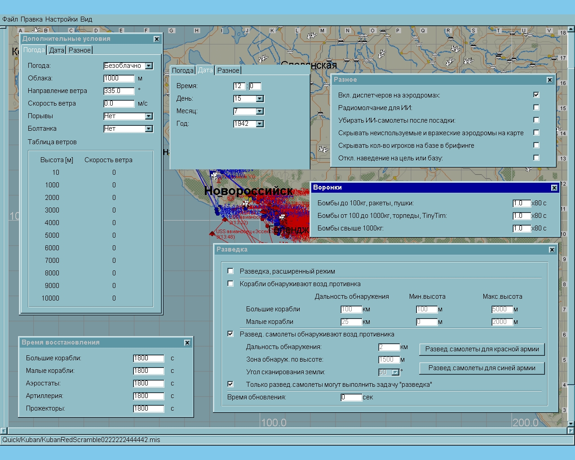
Task: Open the Погода dropdown showing Безоблачно
Action: pos(149,66)
